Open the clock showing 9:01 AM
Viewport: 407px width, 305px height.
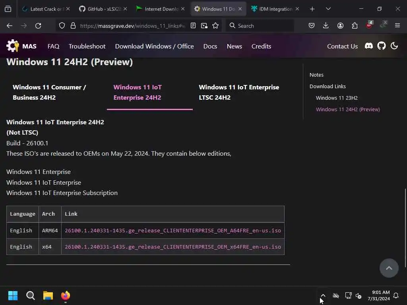point(379,295)
